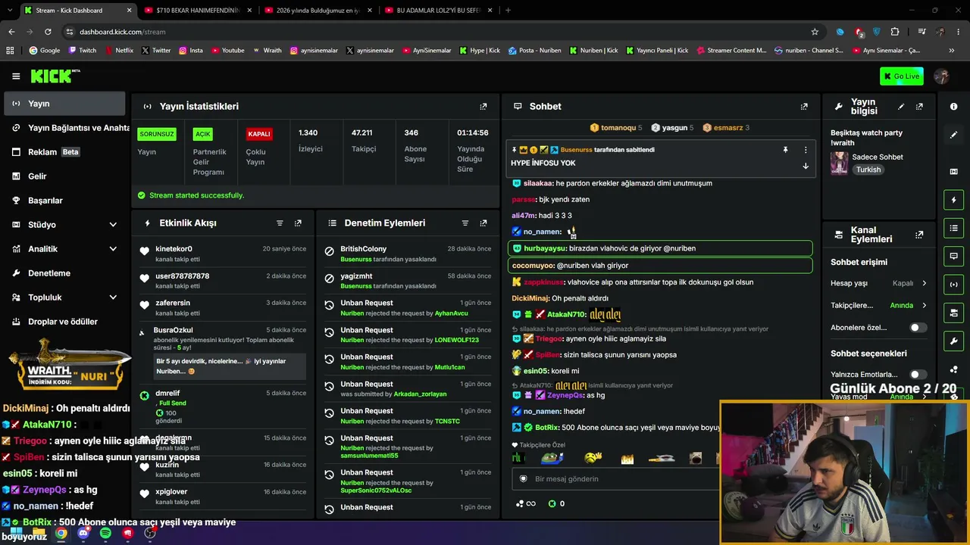Open the Etkinlik Akışı filter icon

click(280, 223)
